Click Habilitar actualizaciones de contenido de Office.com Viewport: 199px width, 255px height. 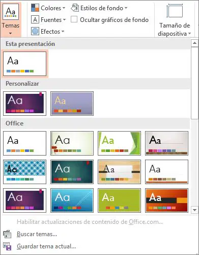90,222
